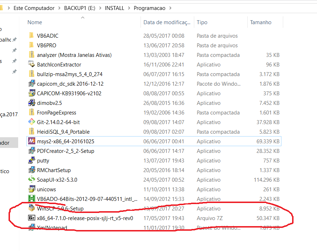
Task: Click the capicom_dc_sdk installer package icon
Action: [31, 84]
